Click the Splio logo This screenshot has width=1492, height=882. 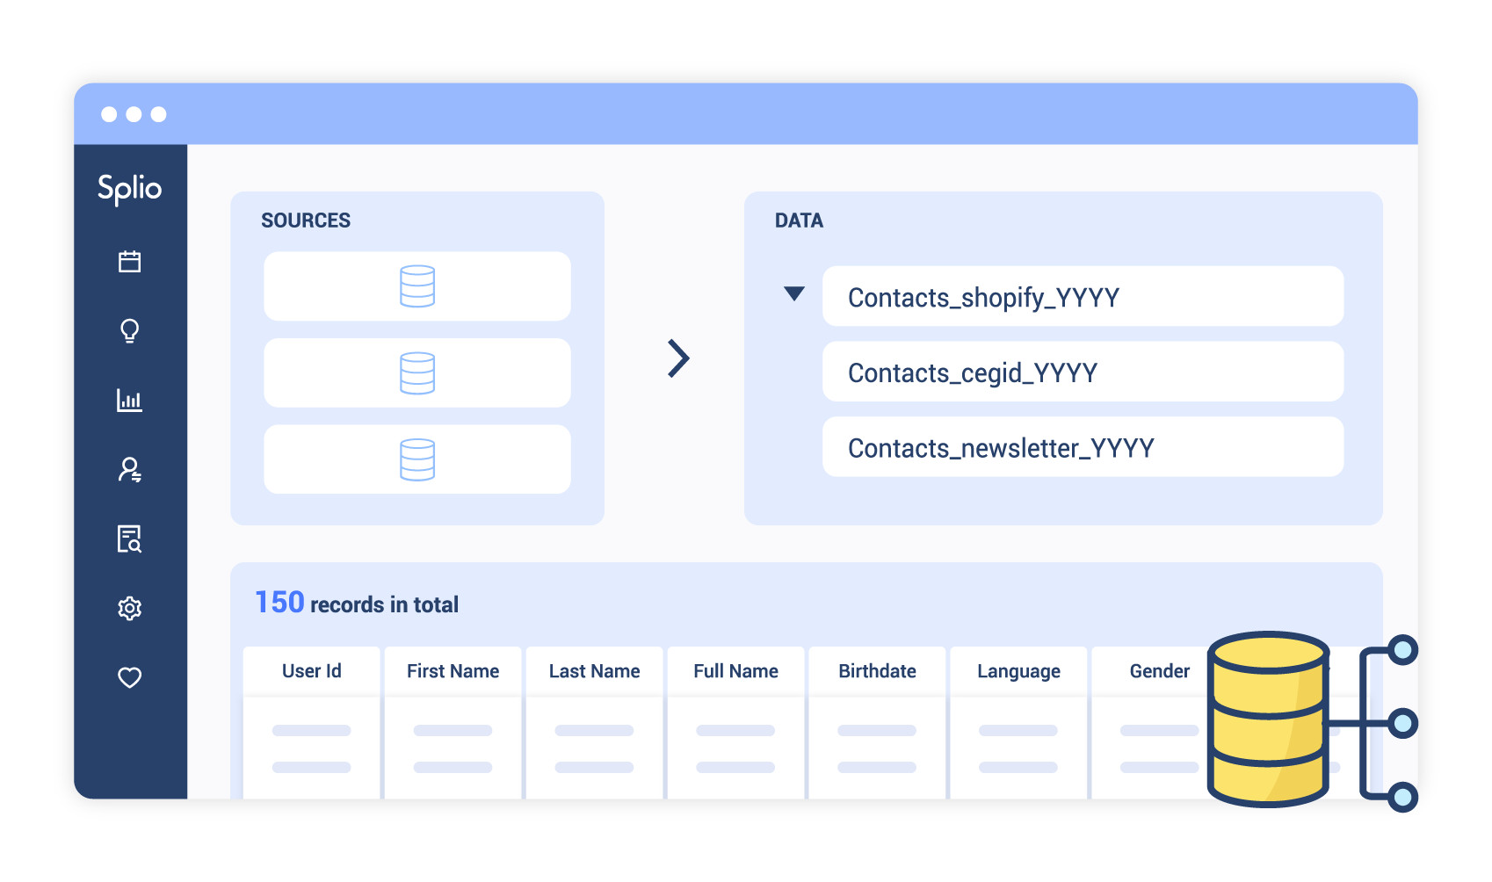pos(130,188)
